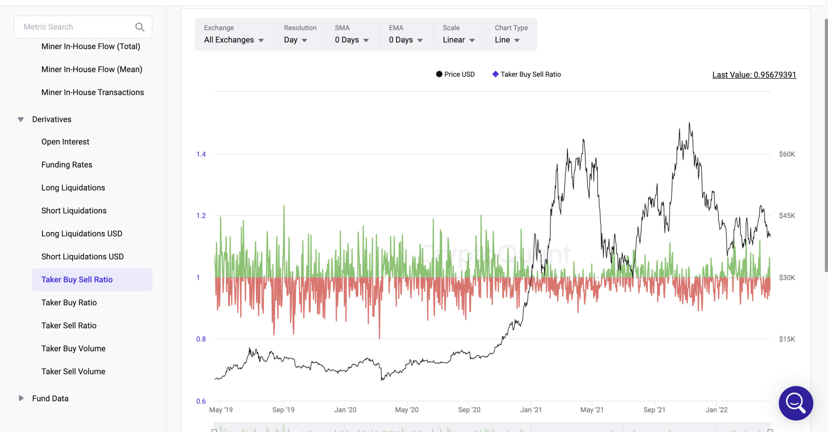828x432 pixels.
Task: Select Miner In-House Flow (Mean) metric
Action: pyautogui.click(x=92, y=69)
